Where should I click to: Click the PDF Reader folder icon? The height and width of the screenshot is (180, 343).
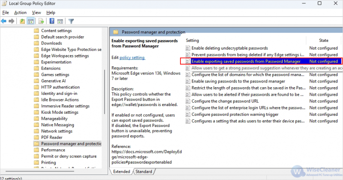36,137
